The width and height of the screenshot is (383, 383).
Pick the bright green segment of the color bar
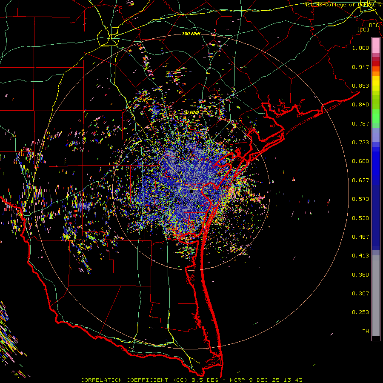coord(376,116)
